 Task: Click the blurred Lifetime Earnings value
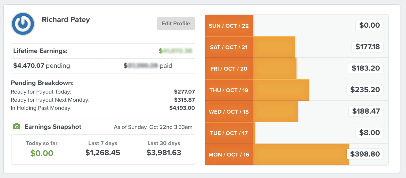tap(175, 51)
